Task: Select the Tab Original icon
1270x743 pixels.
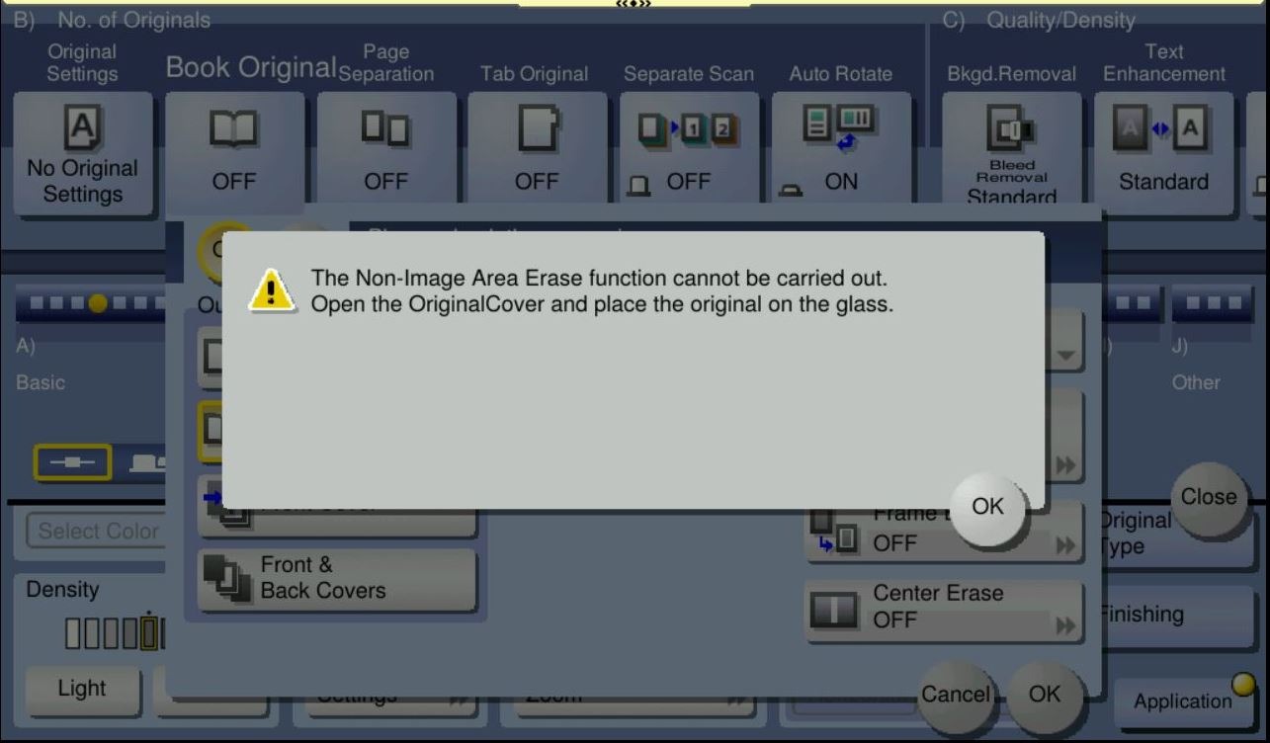Action: [537, 153]
